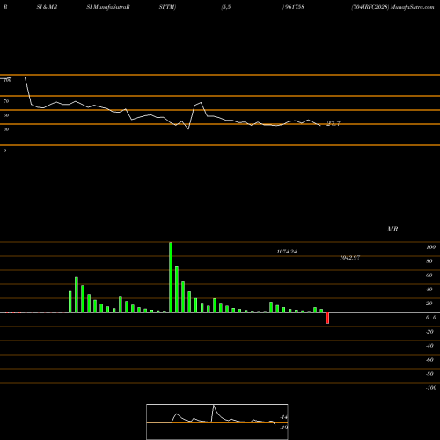Click the '(704IRFC2028) MunafaSutra.com' title text

(x=392, y=7)
